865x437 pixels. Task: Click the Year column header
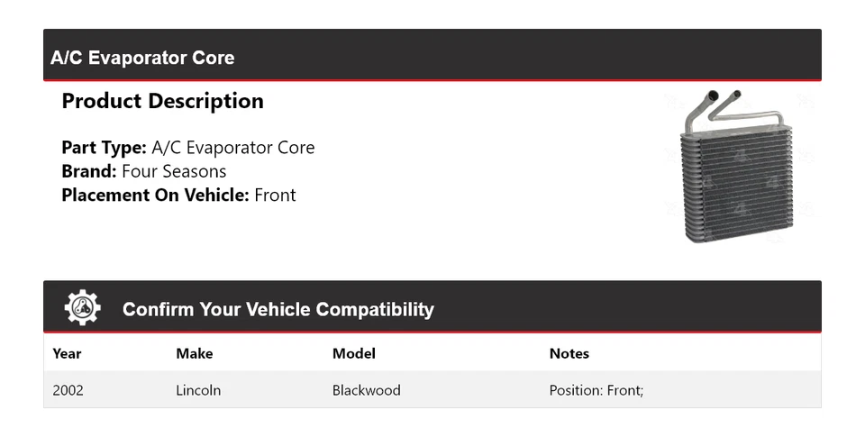(x=67, y=353)
